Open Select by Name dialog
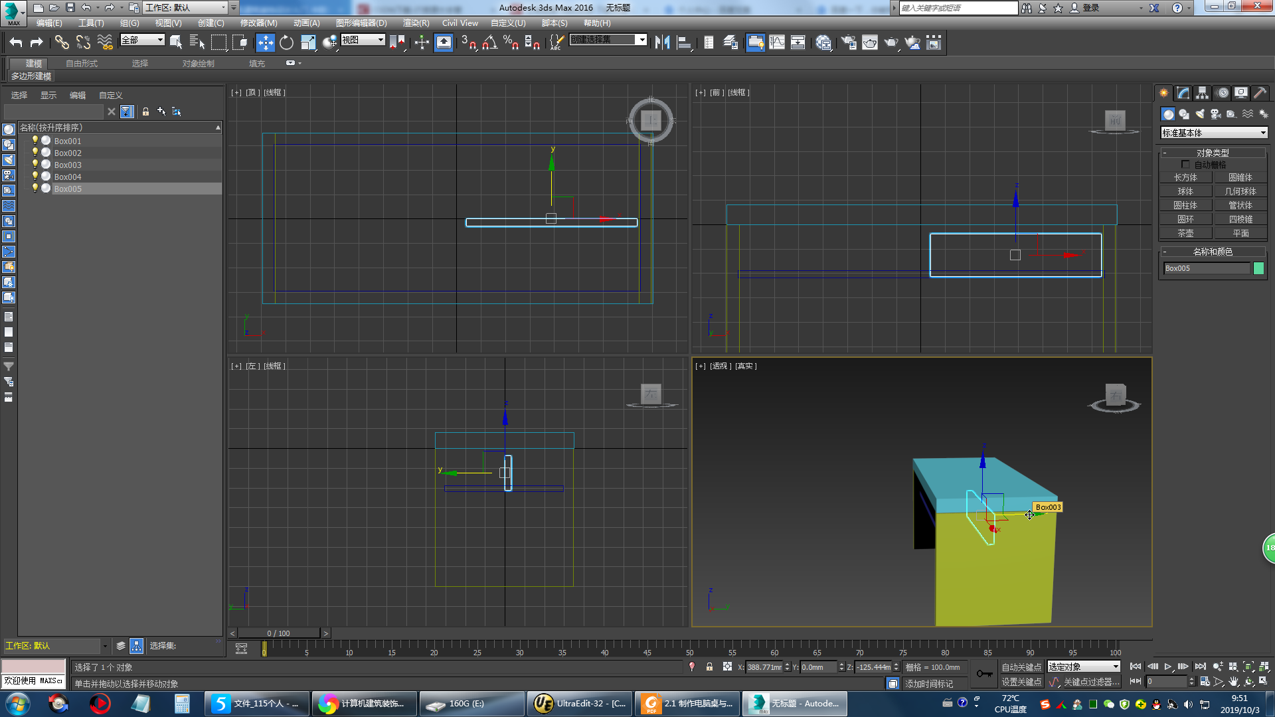Screen dimensions: 1275x717 pos(197,42)
